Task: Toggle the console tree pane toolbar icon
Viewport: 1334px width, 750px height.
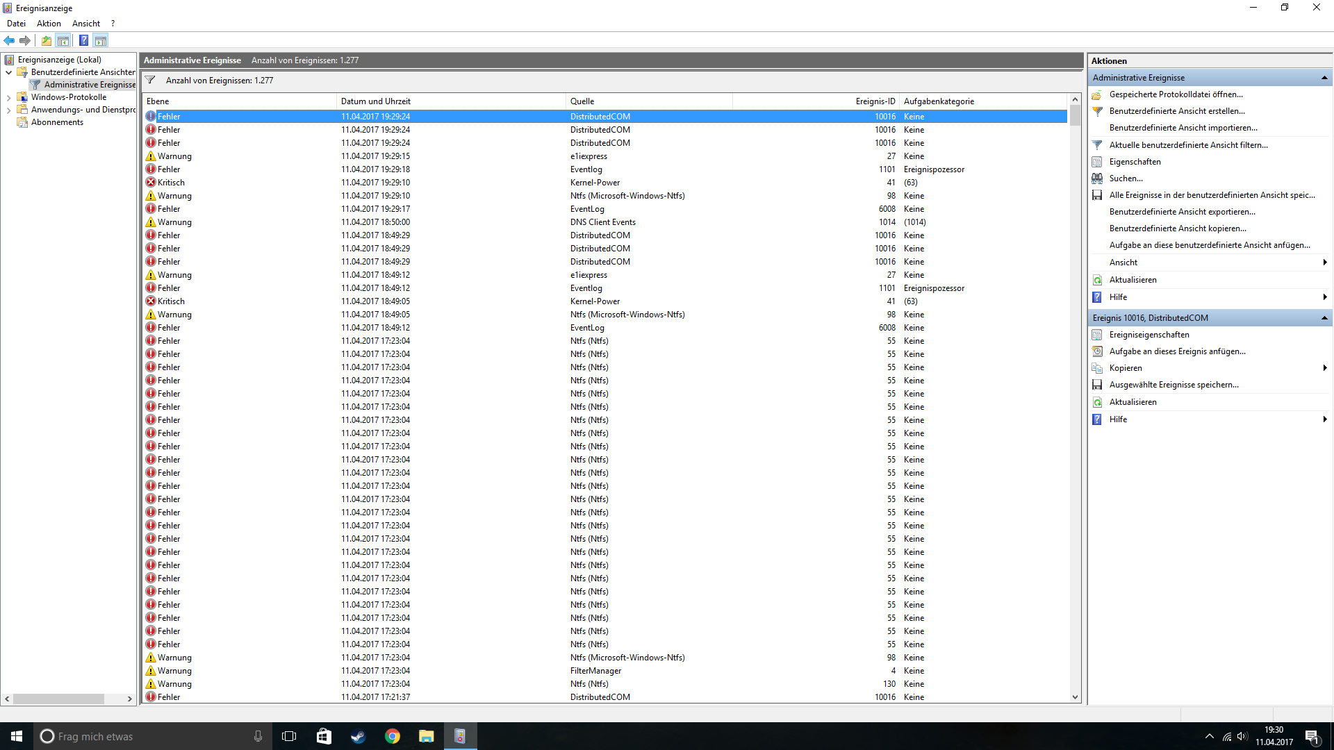Action: pyautogui.click(x=63, y=40)
